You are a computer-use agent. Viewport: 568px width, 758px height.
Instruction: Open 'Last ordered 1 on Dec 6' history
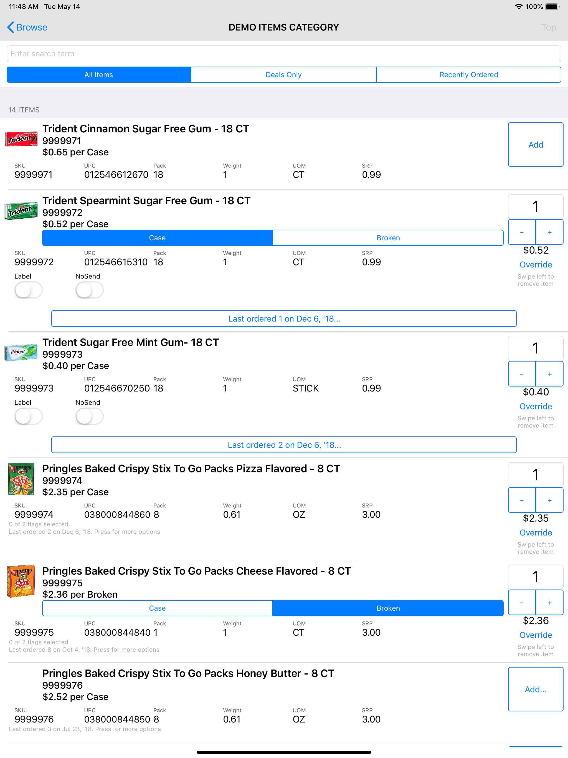point(284,319)
